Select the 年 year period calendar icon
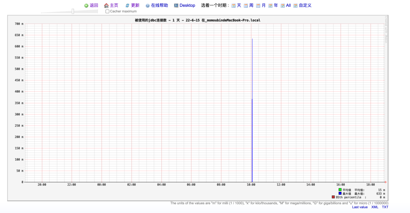 270,5
